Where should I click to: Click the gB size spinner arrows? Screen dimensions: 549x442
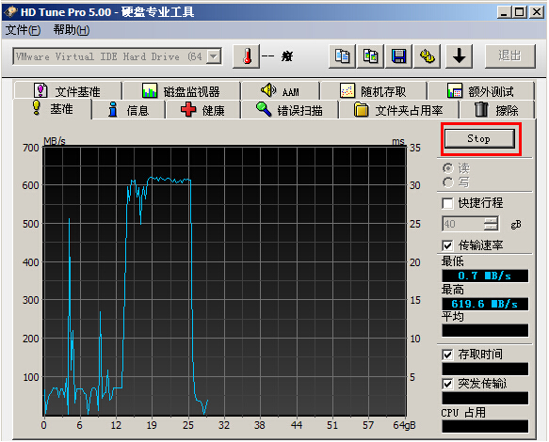tap(491, 224)
